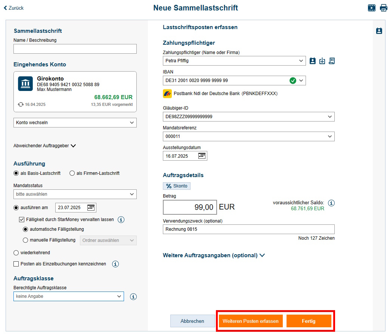Uncheck Fälligkeit durch StarMoney verwalten lassen

[22, 220]
